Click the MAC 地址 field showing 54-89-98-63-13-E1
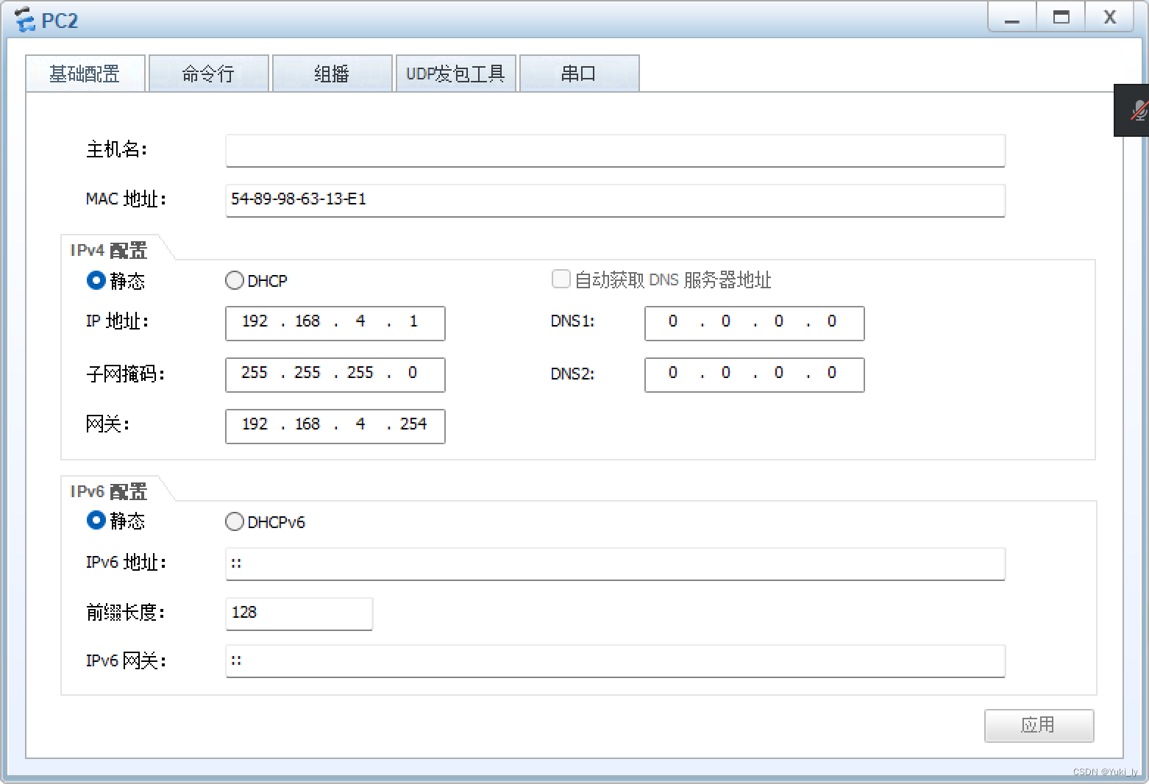This screenshot has width=1149, height=784. point(615,200)
